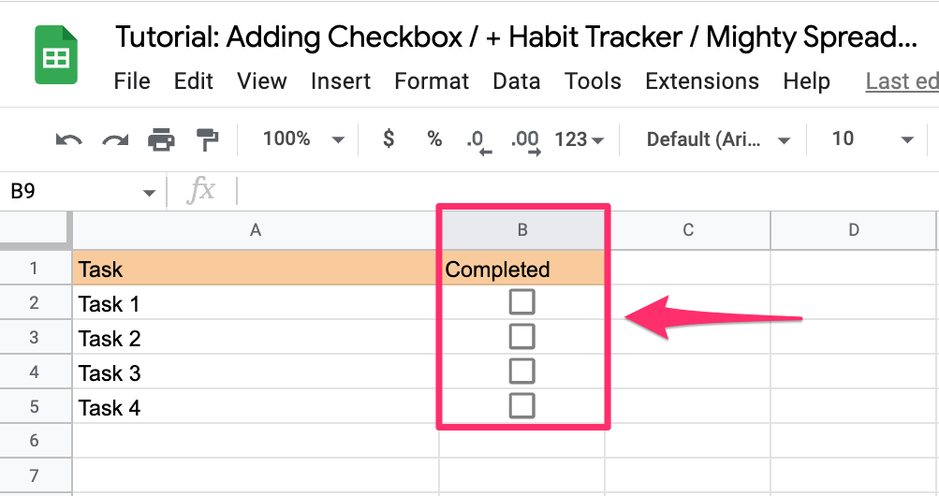The height and width of the screenshot is (496, 939).
Task: Select column B header
Action: point(522,230)
